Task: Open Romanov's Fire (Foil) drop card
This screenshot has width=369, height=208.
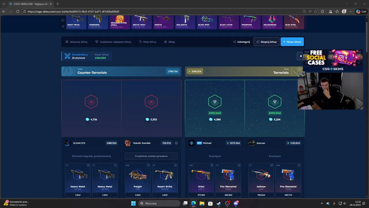Action: click(x=120, y=22)
